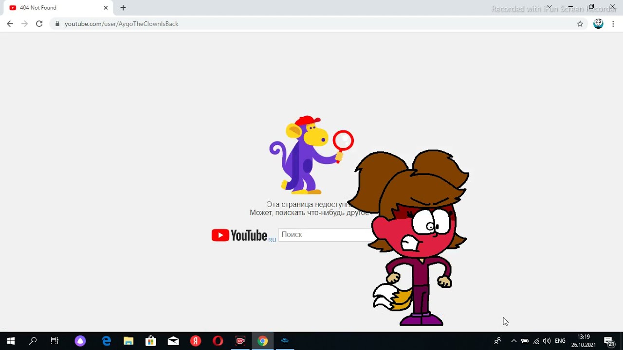The image size is (623, 350).
Task: Open the Windows Start menu
Action: (x=11, y=341)
